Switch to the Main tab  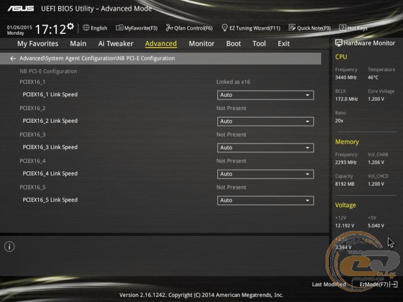click(78, 43)
